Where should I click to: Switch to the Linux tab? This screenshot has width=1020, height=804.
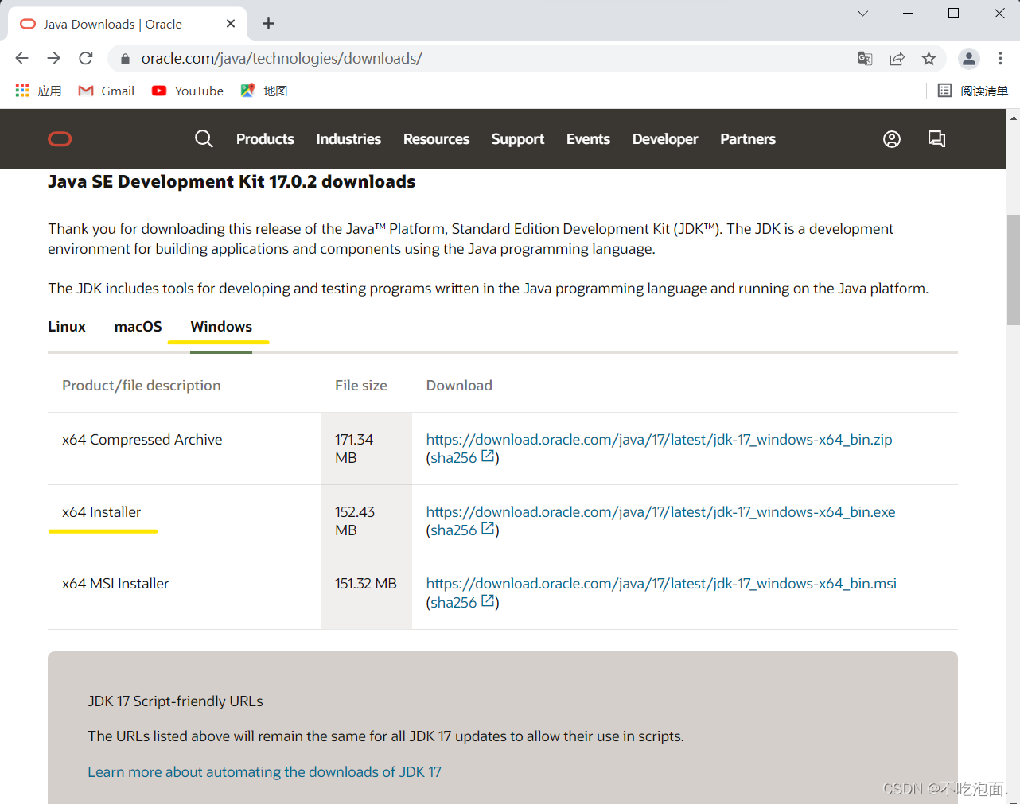tap(67, 327)
